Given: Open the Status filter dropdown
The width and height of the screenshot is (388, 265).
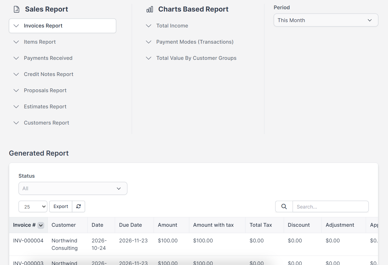Looking at the screenshot, I should 73,188.
